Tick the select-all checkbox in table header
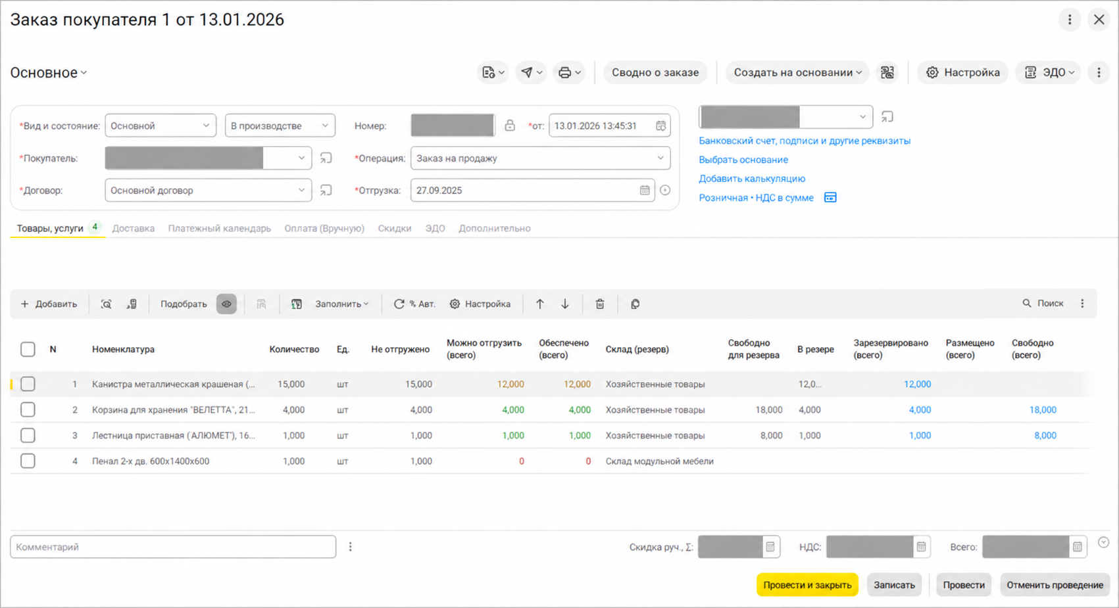Screen dimensions: 1119x608 click(x=28, y=349)
